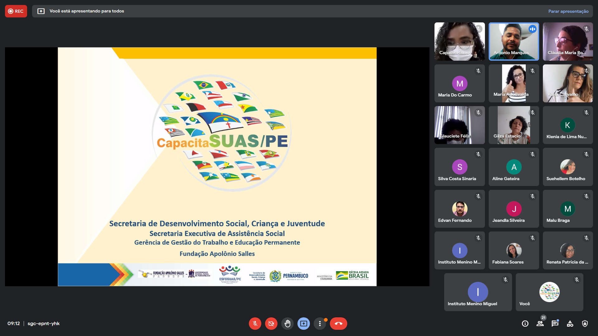
Task: Click Maria Do Carmo participant tile
Action: (459, 83)
